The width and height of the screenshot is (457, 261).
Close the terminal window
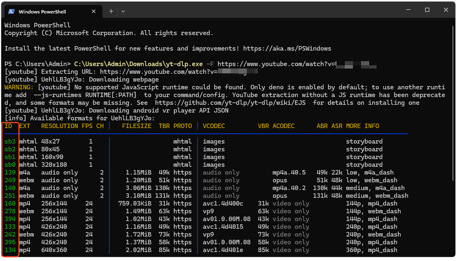(x=446, y=10)
